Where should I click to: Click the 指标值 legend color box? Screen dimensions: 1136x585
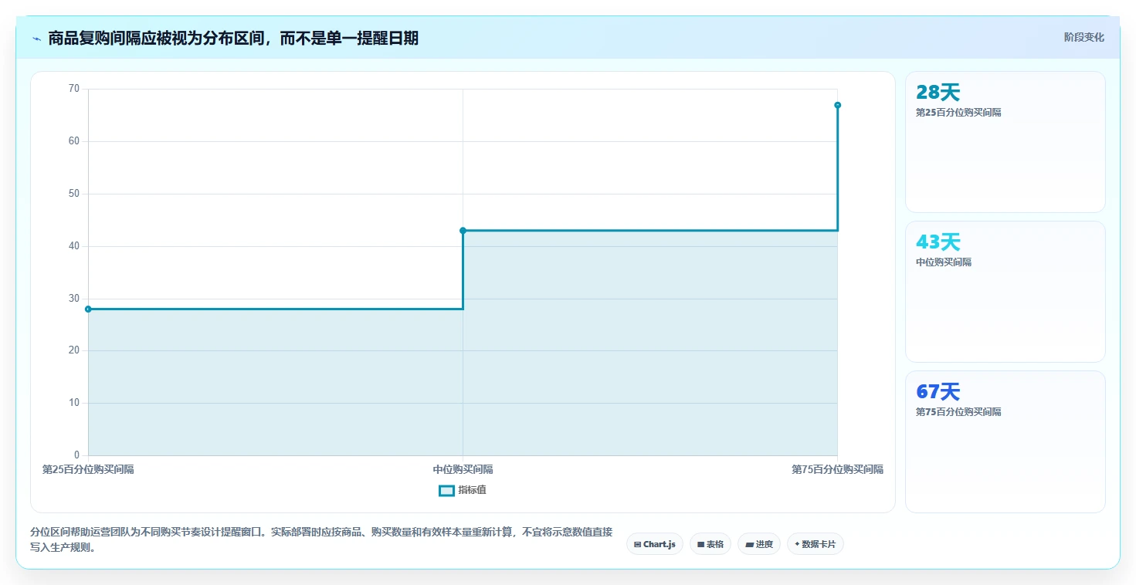(446, 490)
